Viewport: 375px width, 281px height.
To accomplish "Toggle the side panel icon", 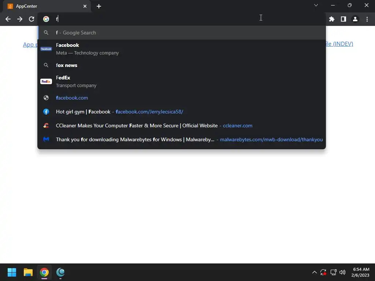I will tap(344, 19).
